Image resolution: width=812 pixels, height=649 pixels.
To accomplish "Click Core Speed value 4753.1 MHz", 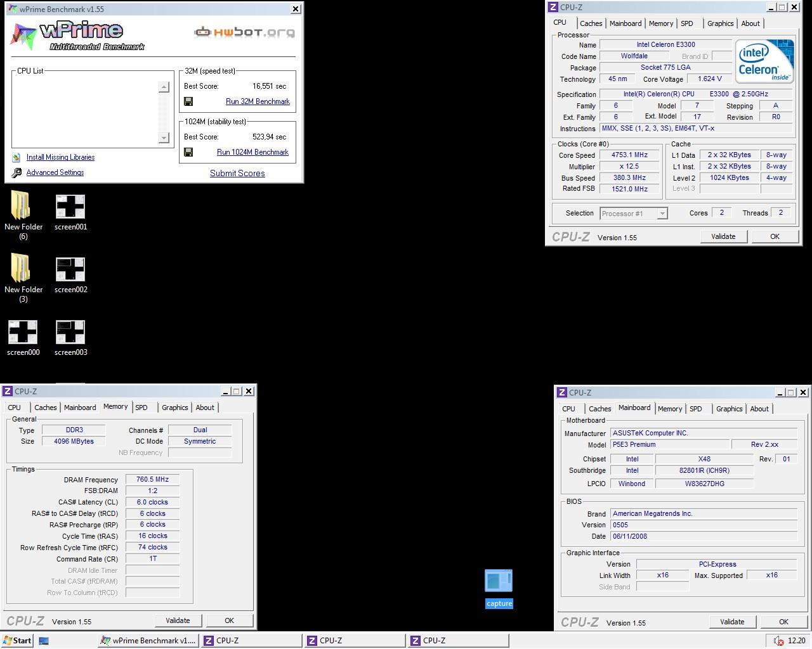I will coord(629,155).
